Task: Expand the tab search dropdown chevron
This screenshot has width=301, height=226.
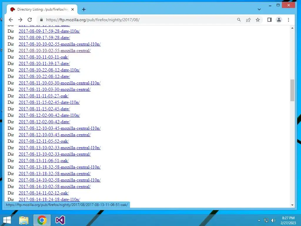Action: (x=259, y=9)
